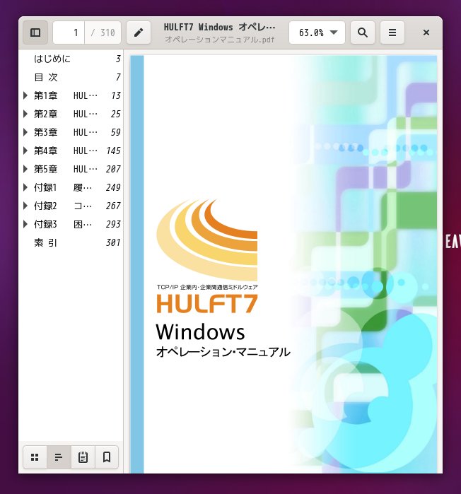Click page number 301 in outline

[x=113, y=242]
